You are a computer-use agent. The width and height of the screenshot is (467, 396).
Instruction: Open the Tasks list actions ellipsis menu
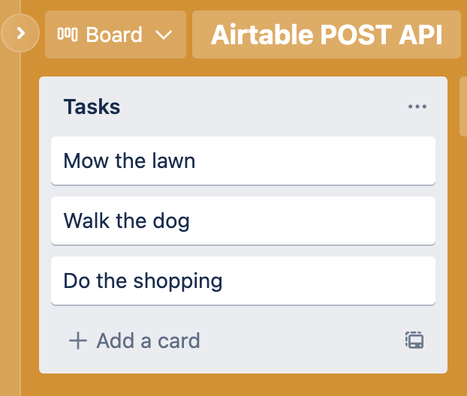(417, 106)
